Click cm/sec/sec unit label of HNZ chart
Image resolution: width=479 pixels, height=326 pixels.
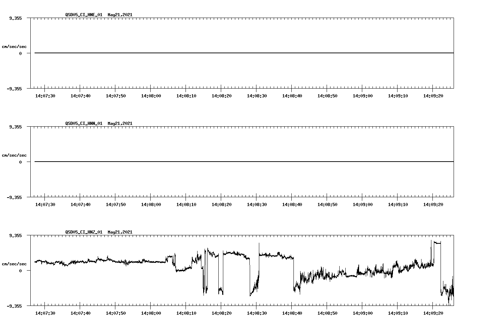click(x=14, y=264)
